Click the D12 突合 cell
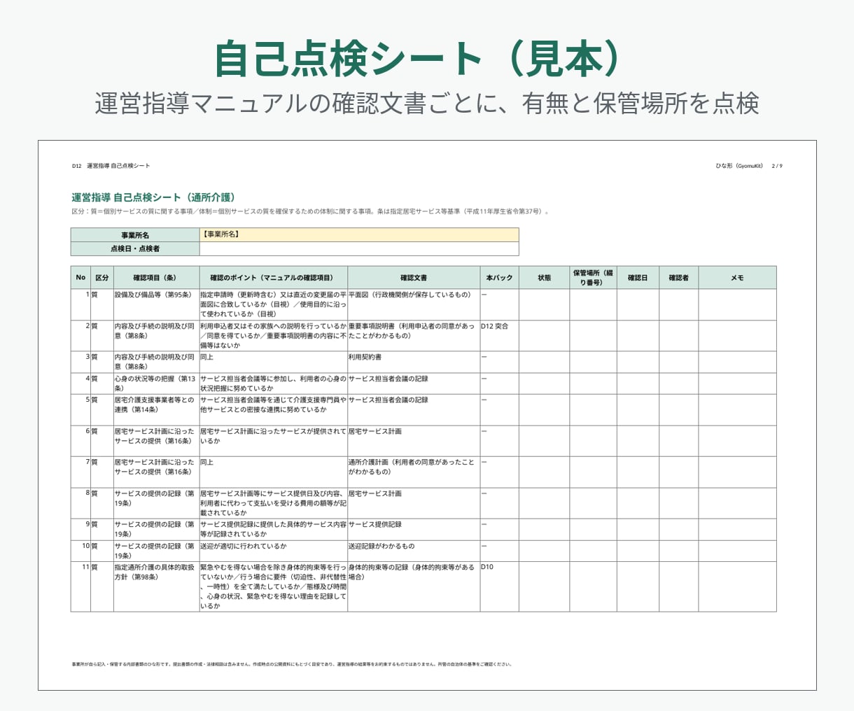Viewport: 854px width, 711px height. [x=499, y=336]
